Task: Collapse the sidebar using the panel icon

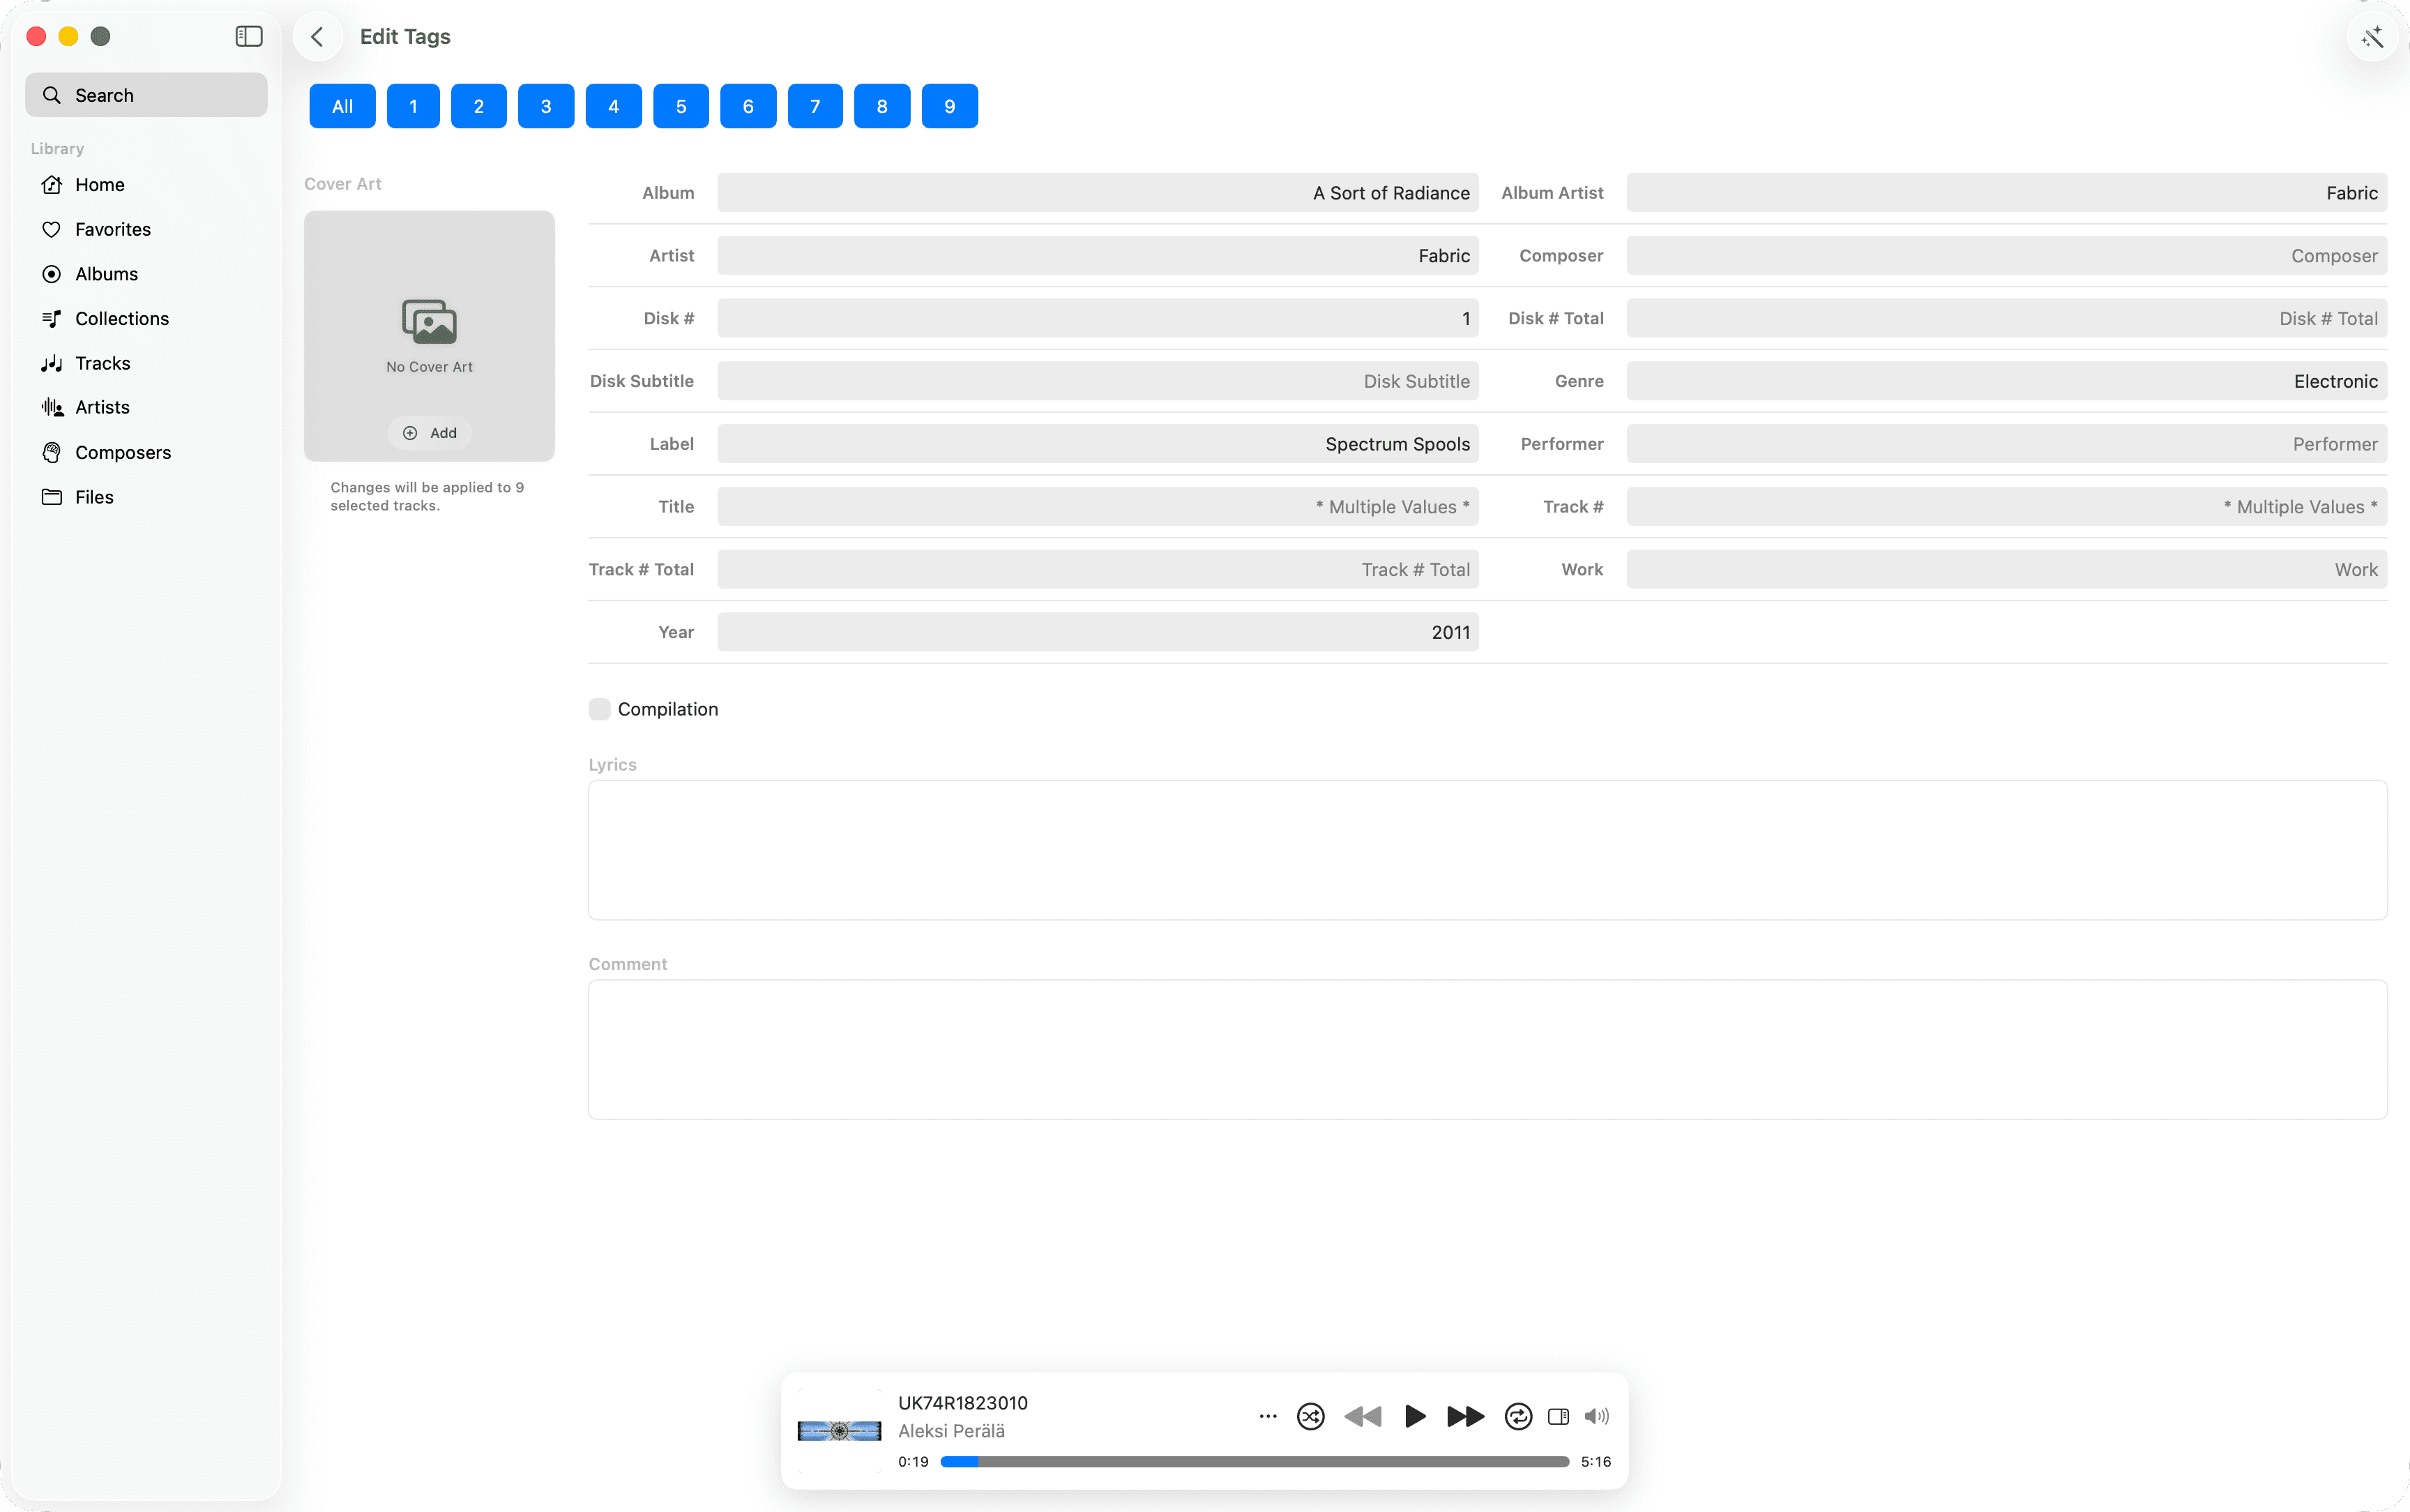Action: point(247,36)
